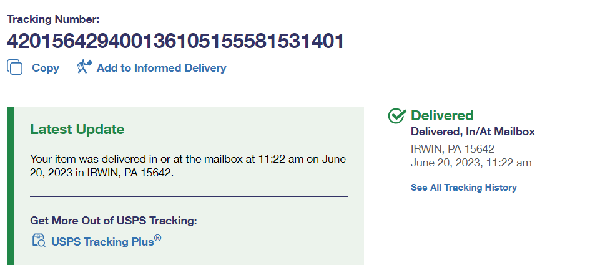The height and width of the screenshot is (278, 600).
Task: Click the green Delivered checkmark icon
Action: [396, 116]
